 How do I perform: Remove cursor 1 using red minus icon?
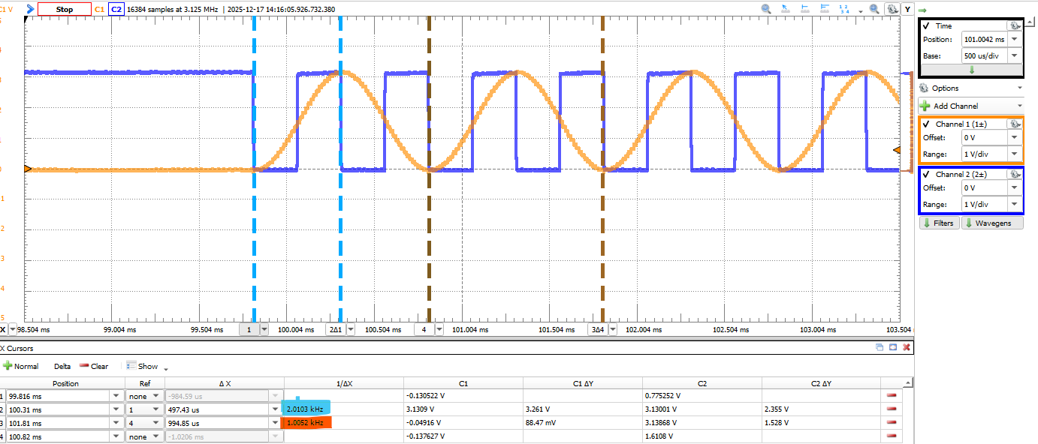pos(892,396)
